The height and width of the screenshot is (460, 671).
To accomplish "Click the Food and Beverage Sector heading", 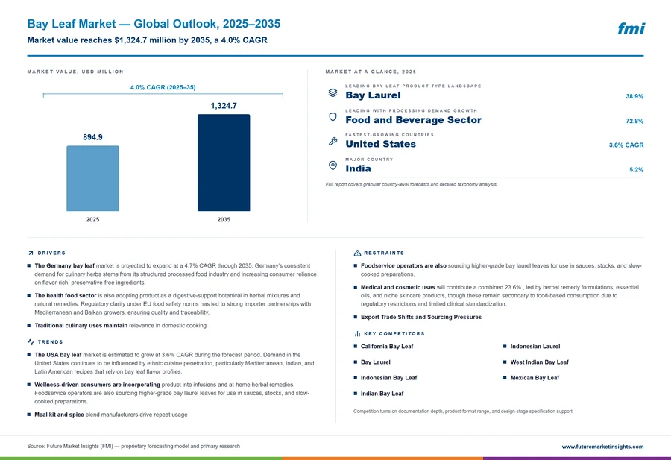I will (x=413, y=120).
